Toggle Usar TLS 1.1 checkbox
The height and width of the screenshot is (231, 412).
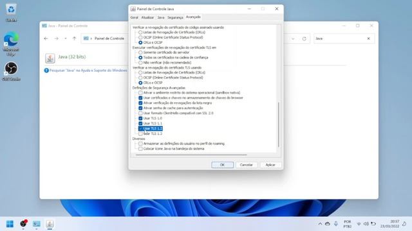pos(140,123)
